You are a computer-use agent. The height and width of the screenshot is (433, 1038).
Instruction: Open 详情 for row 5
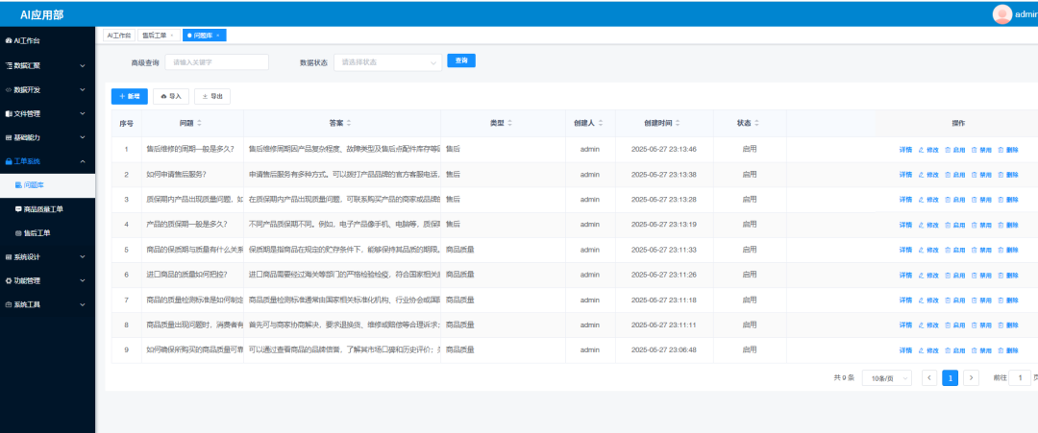click(905, 250)
